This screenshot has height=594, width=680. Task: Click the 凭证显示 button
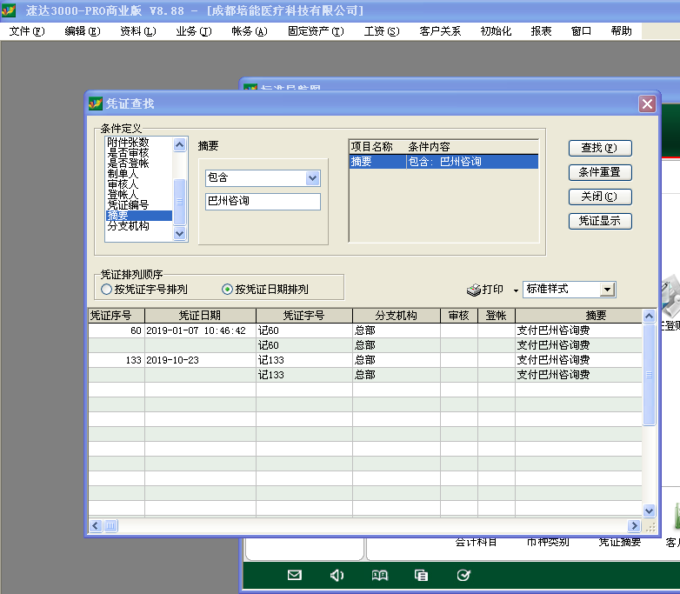tap(600, 221)
